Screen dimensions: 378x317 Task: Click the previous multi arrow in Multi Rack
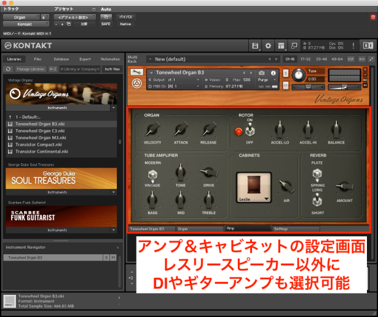pyautogui.click(x=270, y=59)
